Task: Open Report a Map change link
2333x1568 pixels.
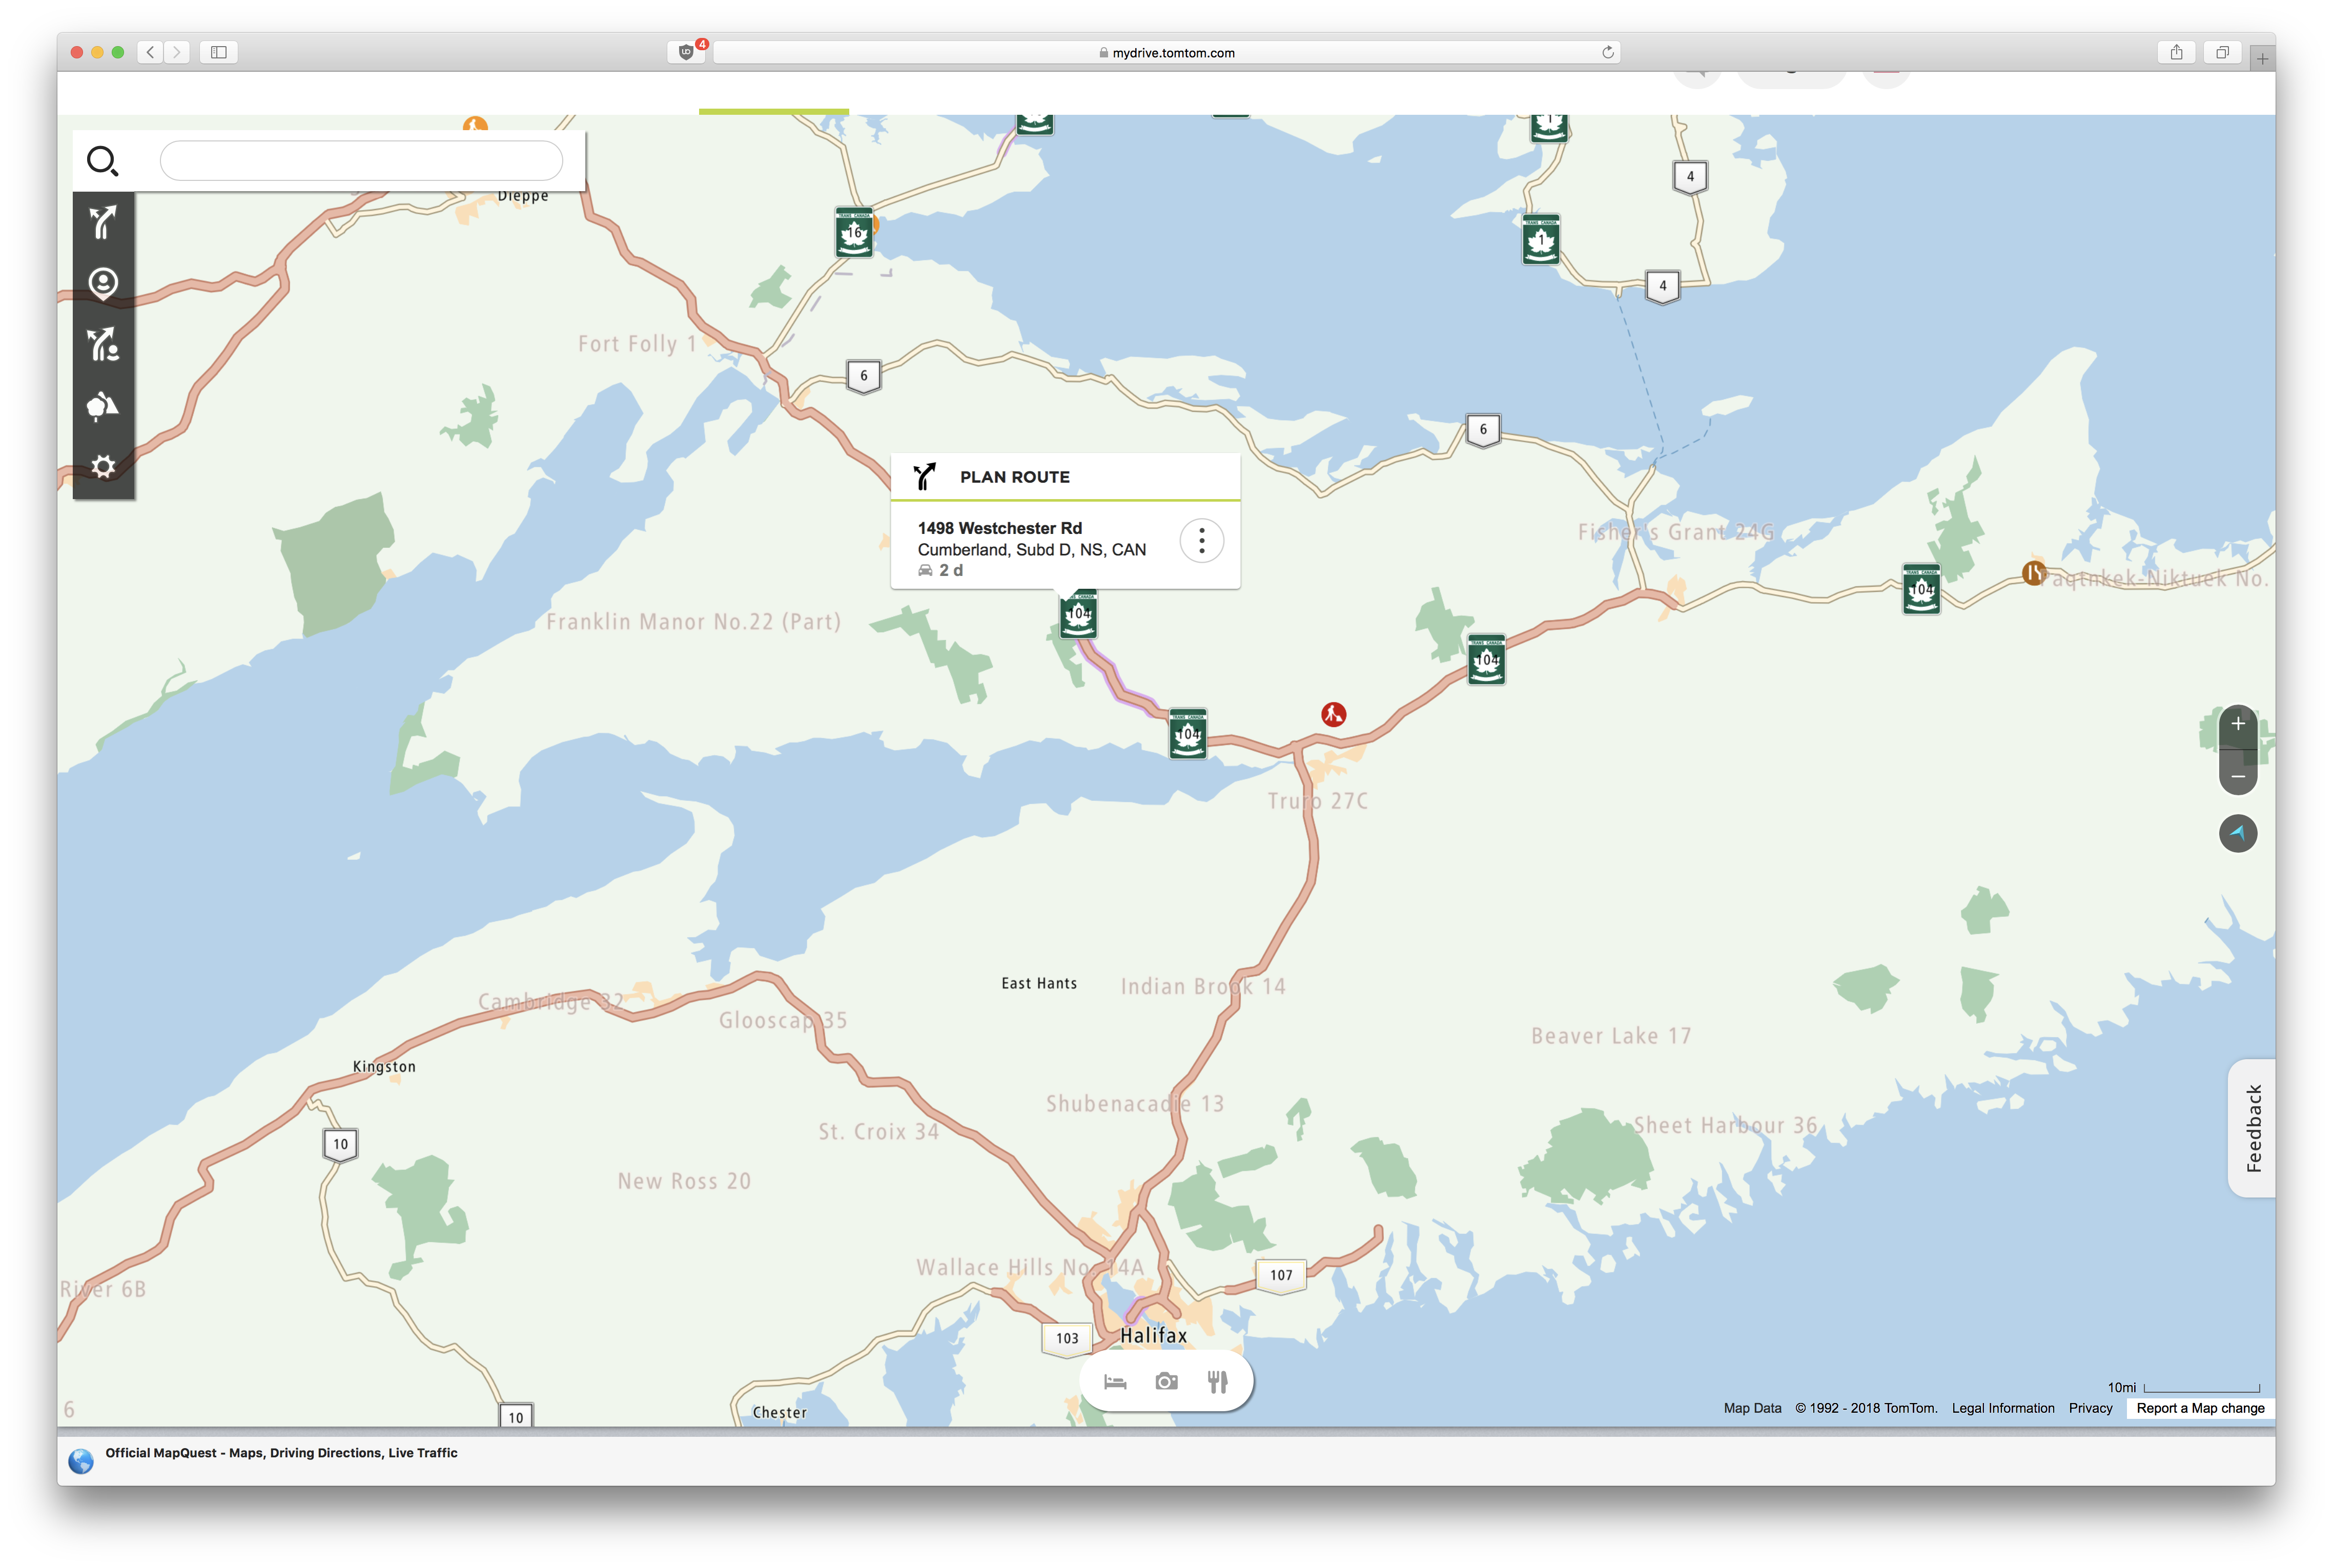Action: click(2200, 1408)
